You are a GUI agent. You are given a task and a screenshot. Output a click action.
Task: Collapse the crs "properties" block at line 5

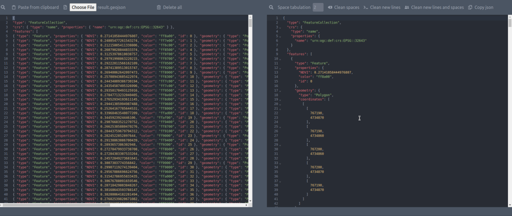pyautogui.click(x=280, y=36)
